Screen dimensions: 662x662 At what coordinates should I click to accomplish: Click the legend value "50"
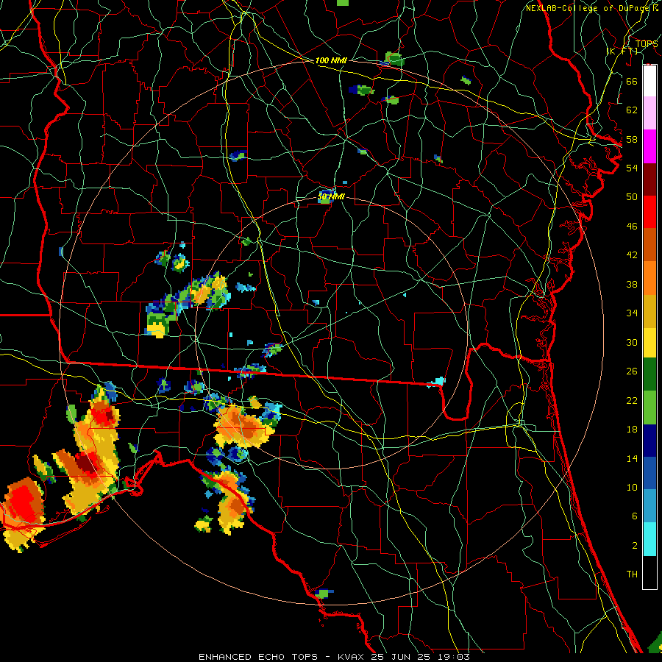632,196
